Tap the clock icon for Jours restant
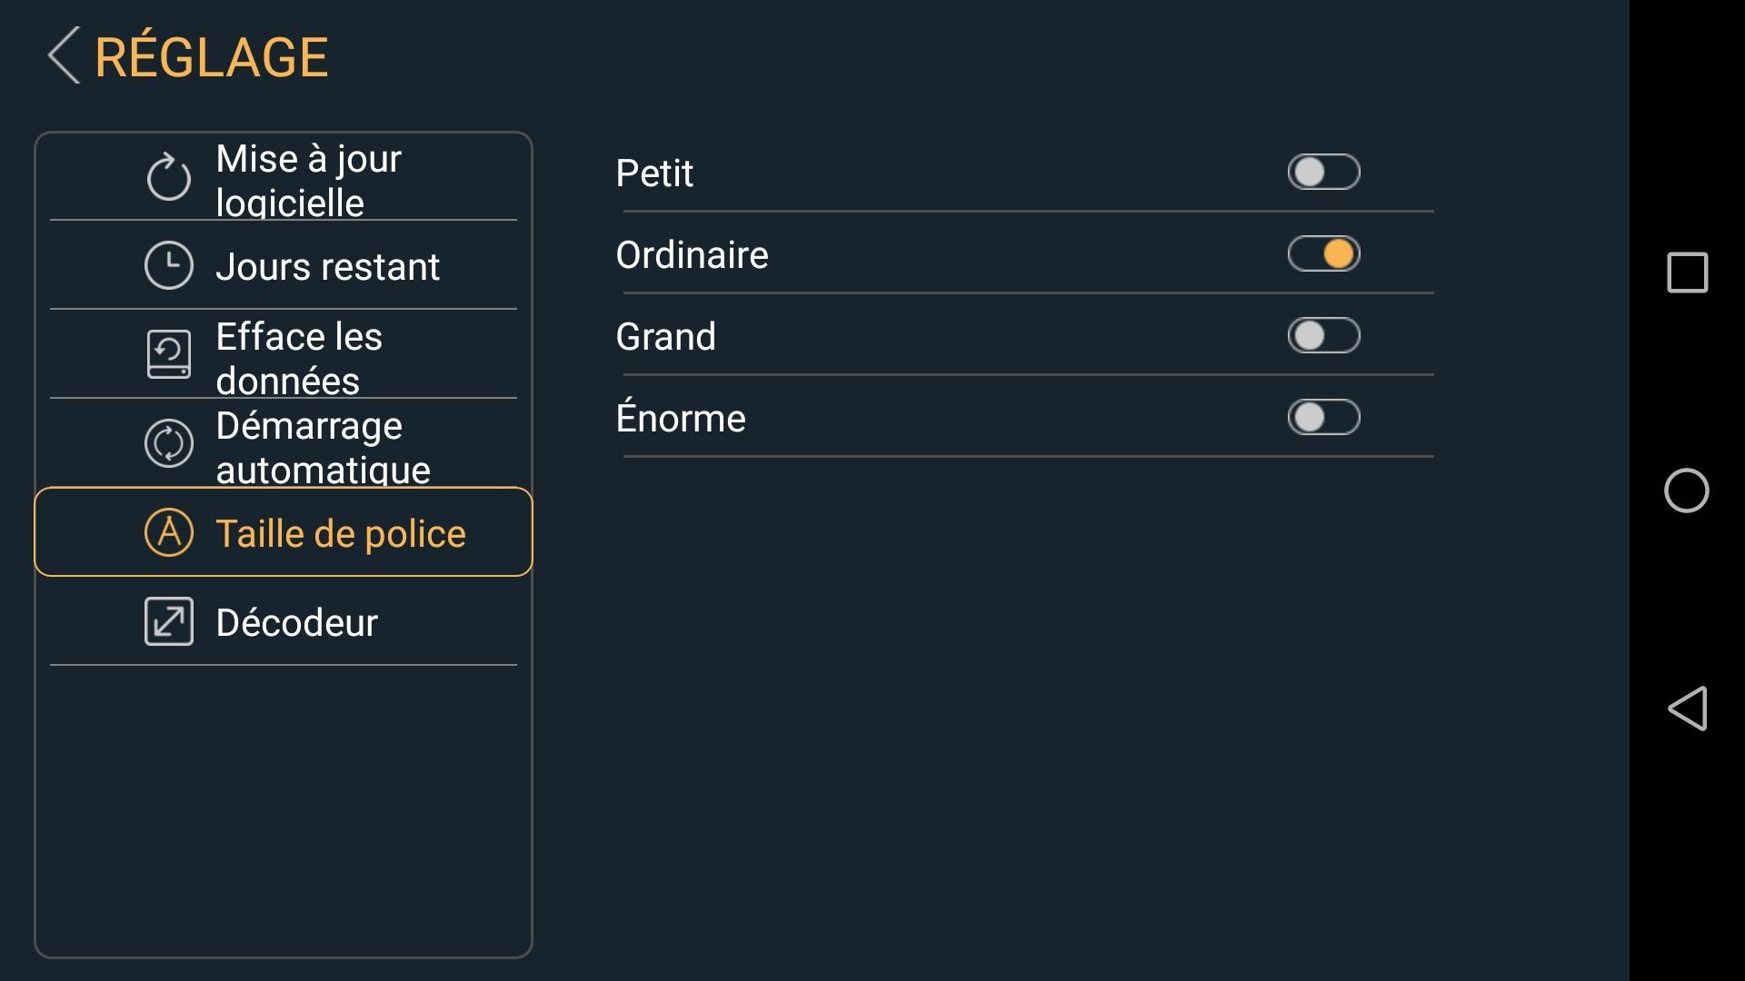Viewport: 1745px width, 981px height. [x=169, y=266]
